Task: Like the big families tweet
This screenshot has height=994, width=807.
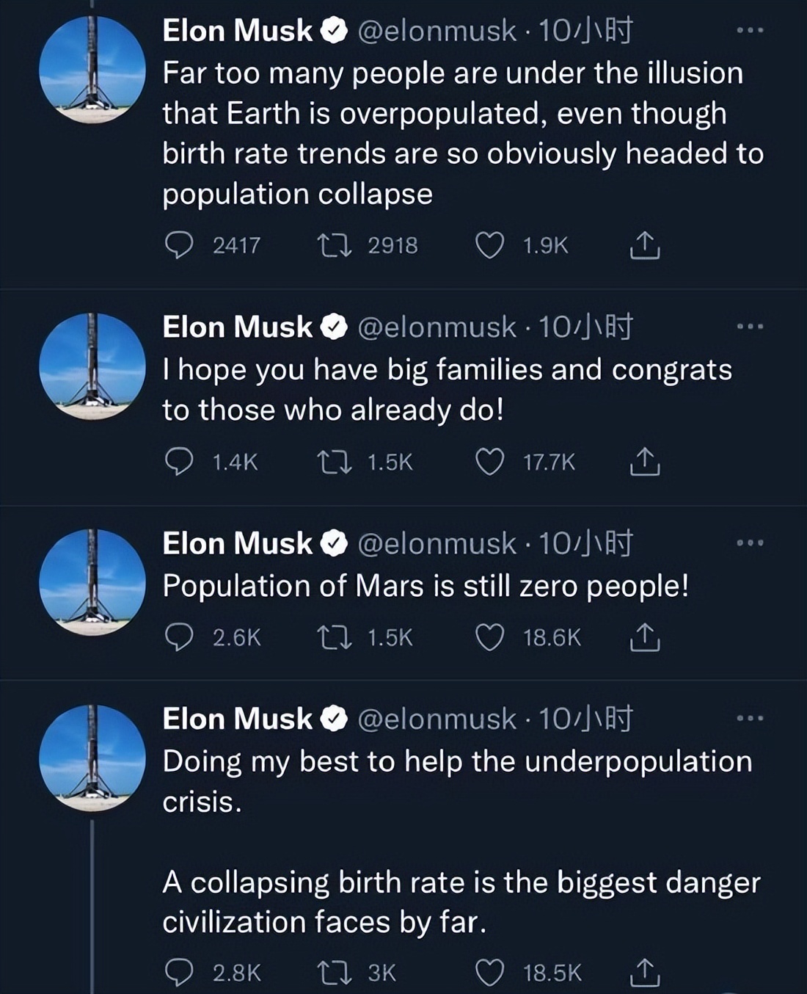Action: point(490,462)
